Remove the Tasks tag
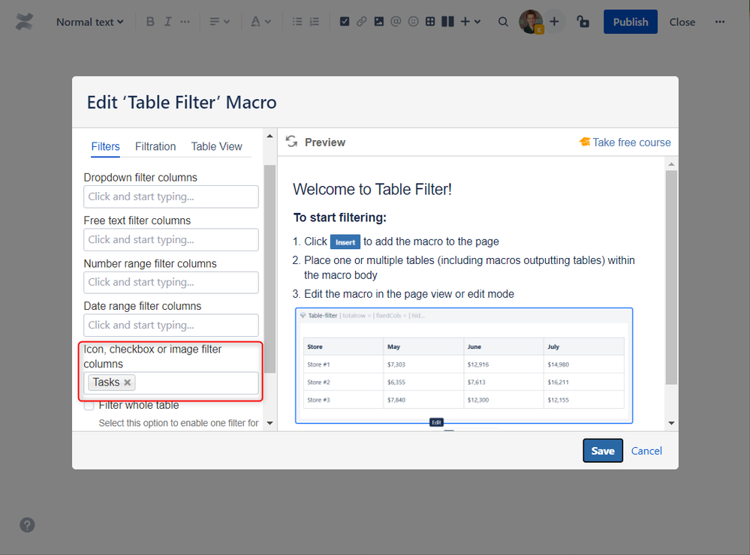The width and height of the screenshot is (750, 555). 127,382
